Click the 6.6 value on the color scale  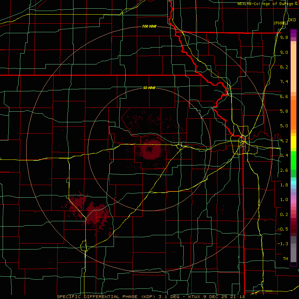(x=284, y=96)
